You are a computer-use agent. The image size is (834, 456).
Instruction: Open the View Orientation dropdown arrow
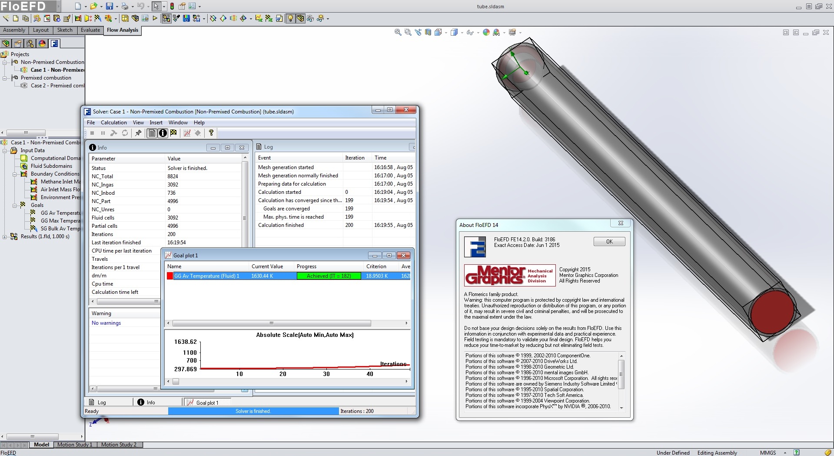(446, 33)
